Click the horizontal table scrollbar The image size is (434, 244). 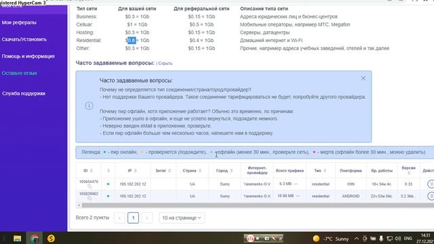[258, 205]
